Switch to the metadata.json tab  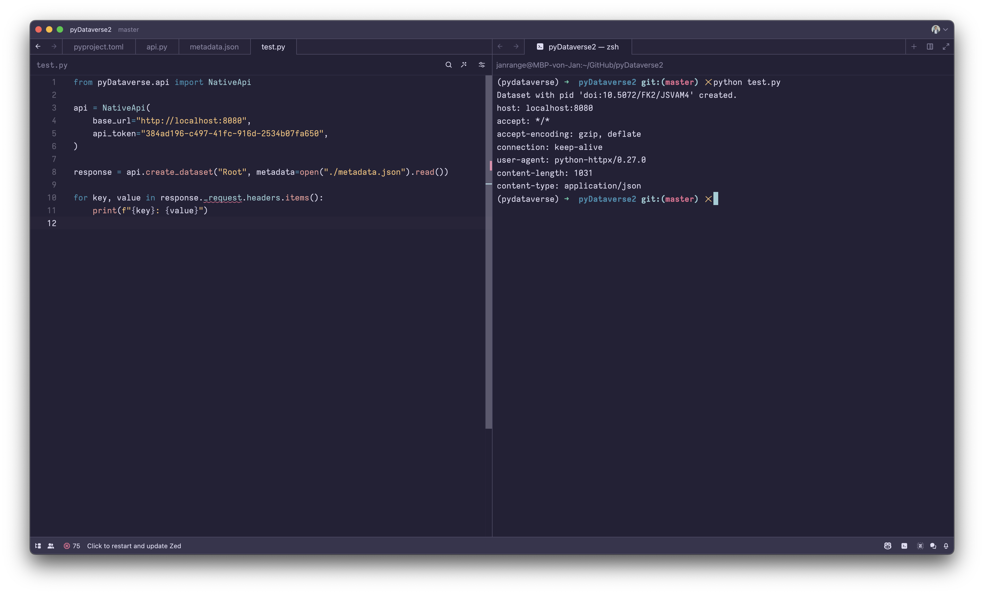(214, 47)
